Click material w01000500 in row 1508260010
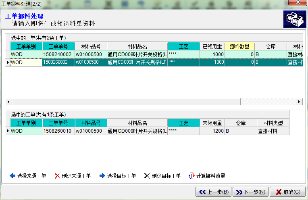Viewport: 308px width, 200px height. 91,131
